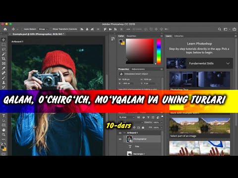Switch to the Libraries tab
Screen dimensions: 238x178
tap(178, 36)
